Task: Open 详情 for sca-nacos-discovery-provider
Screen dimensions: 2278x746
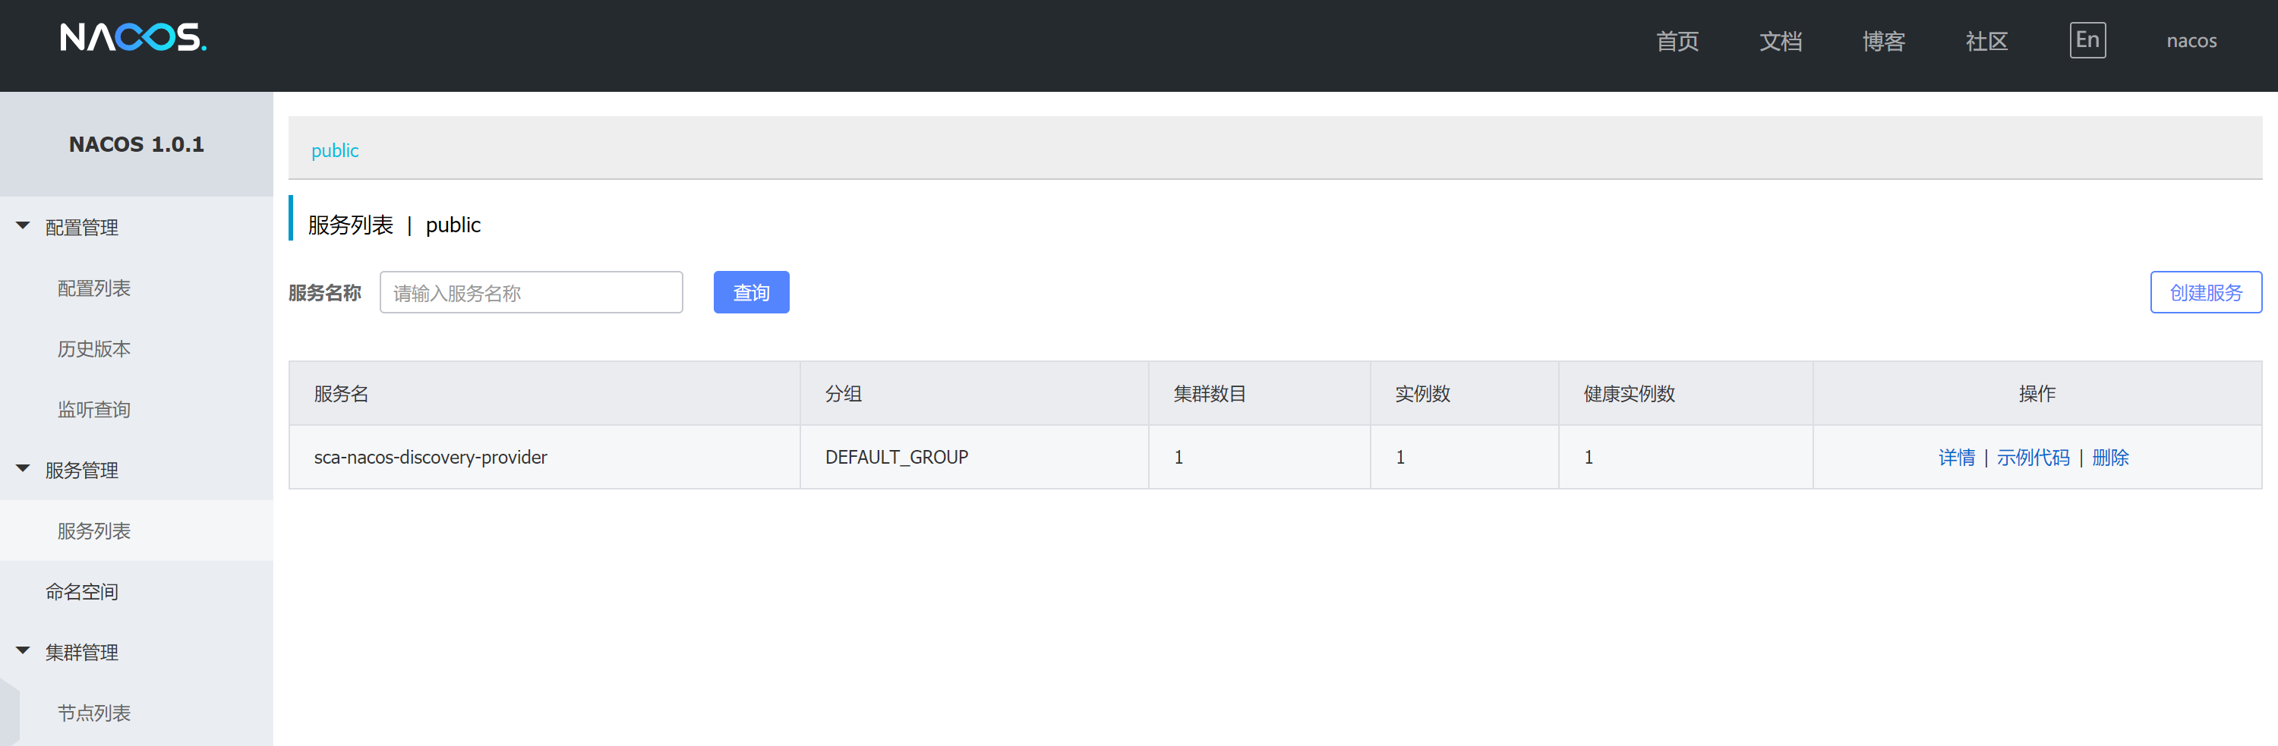Action: click(1956, 457)
